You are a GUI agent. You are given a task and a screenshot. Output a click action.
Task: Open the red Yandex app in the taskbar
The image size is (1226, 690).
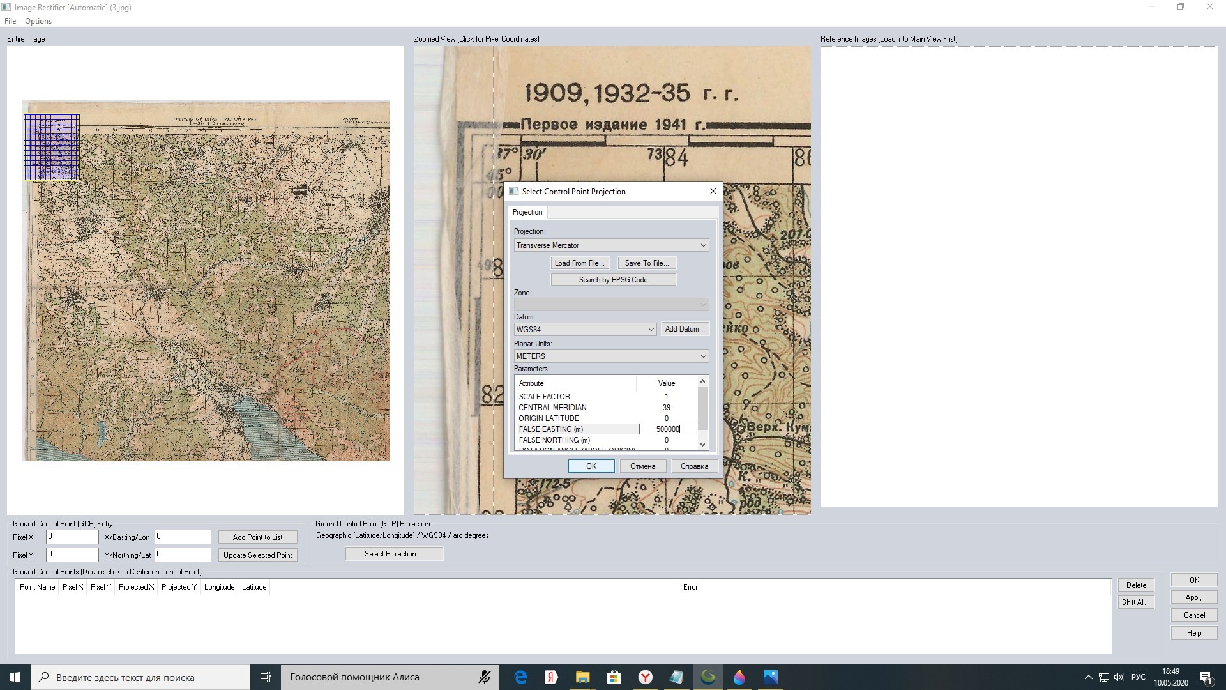(x=551, y=677)
